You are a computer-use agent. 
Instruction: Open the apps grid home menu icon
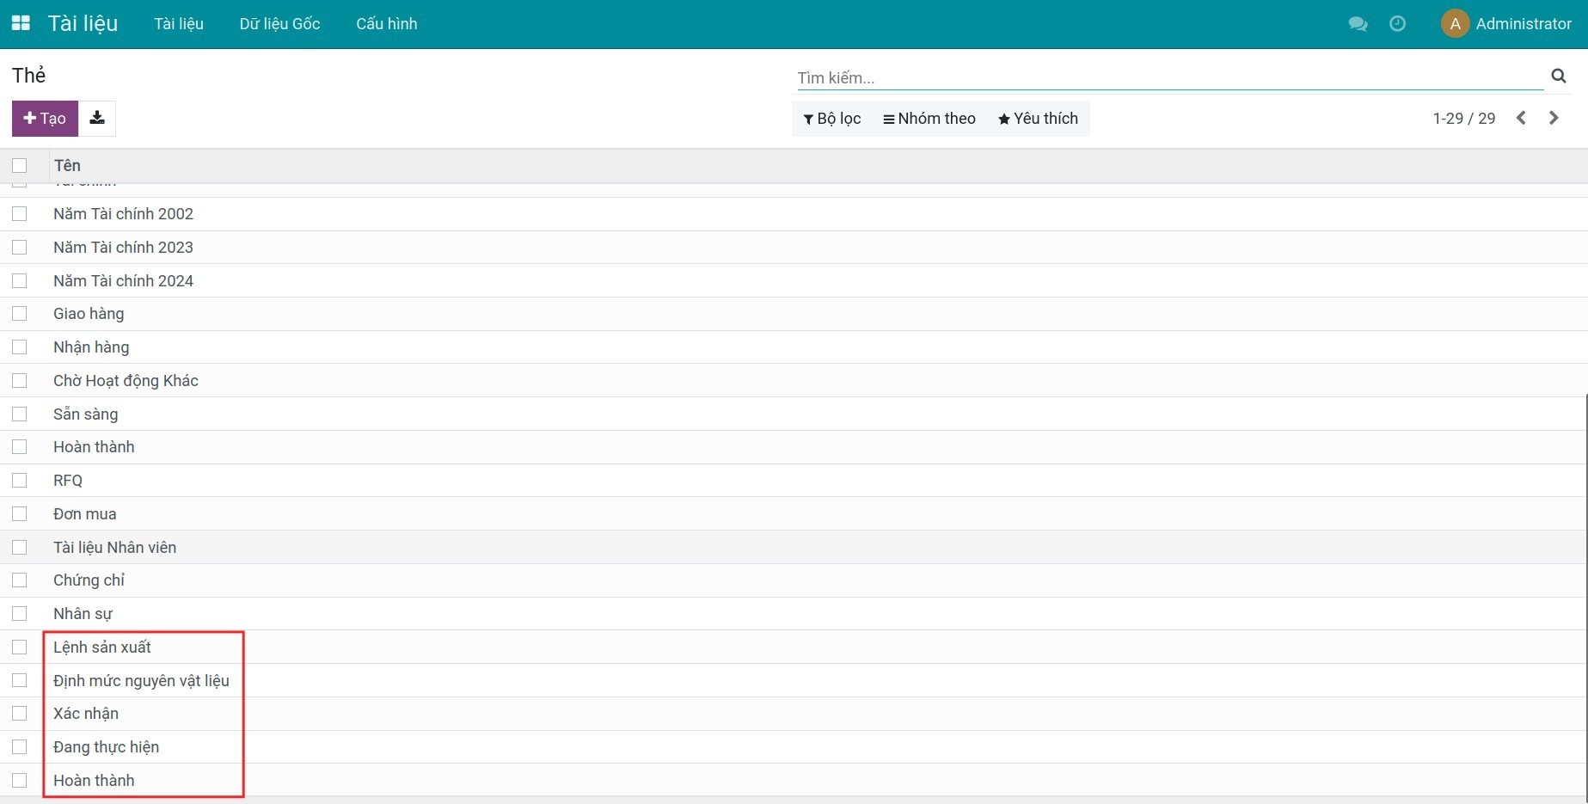(x=21, y=23)
